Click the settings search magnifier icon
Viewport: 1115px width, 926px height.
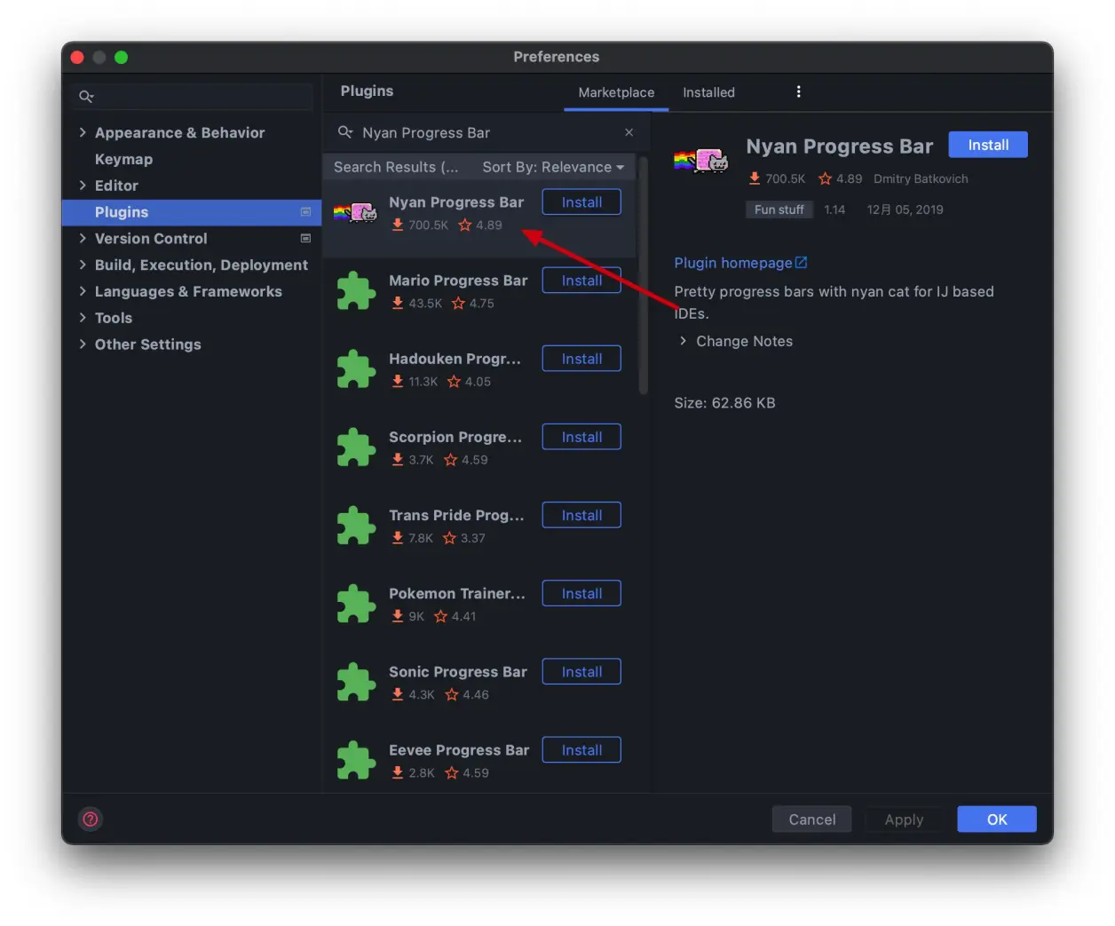(86, 96)
